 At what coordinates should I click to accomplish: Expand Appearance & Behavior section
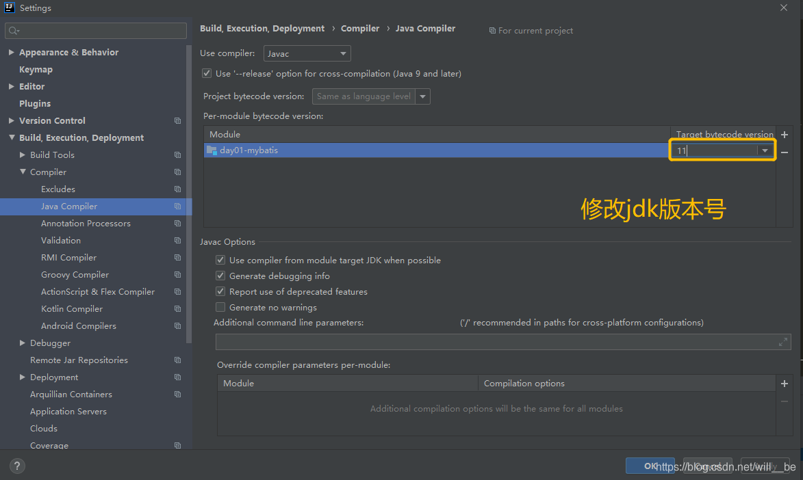[x=11, y=52]
